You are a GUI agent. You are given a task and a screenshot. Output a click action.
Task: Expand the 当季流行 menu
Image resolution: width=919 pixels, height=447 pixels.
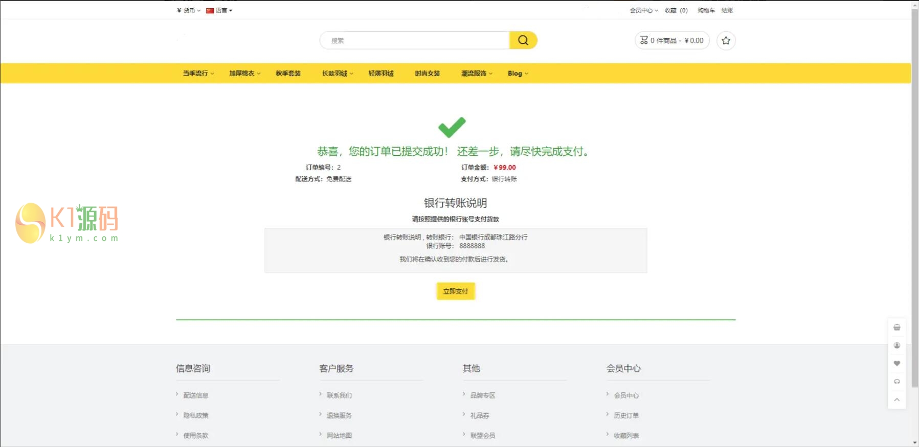click(x=198, y=74)
